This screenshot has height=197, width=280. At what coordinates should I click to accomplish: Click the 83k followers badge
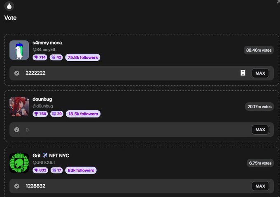(80, 170)
